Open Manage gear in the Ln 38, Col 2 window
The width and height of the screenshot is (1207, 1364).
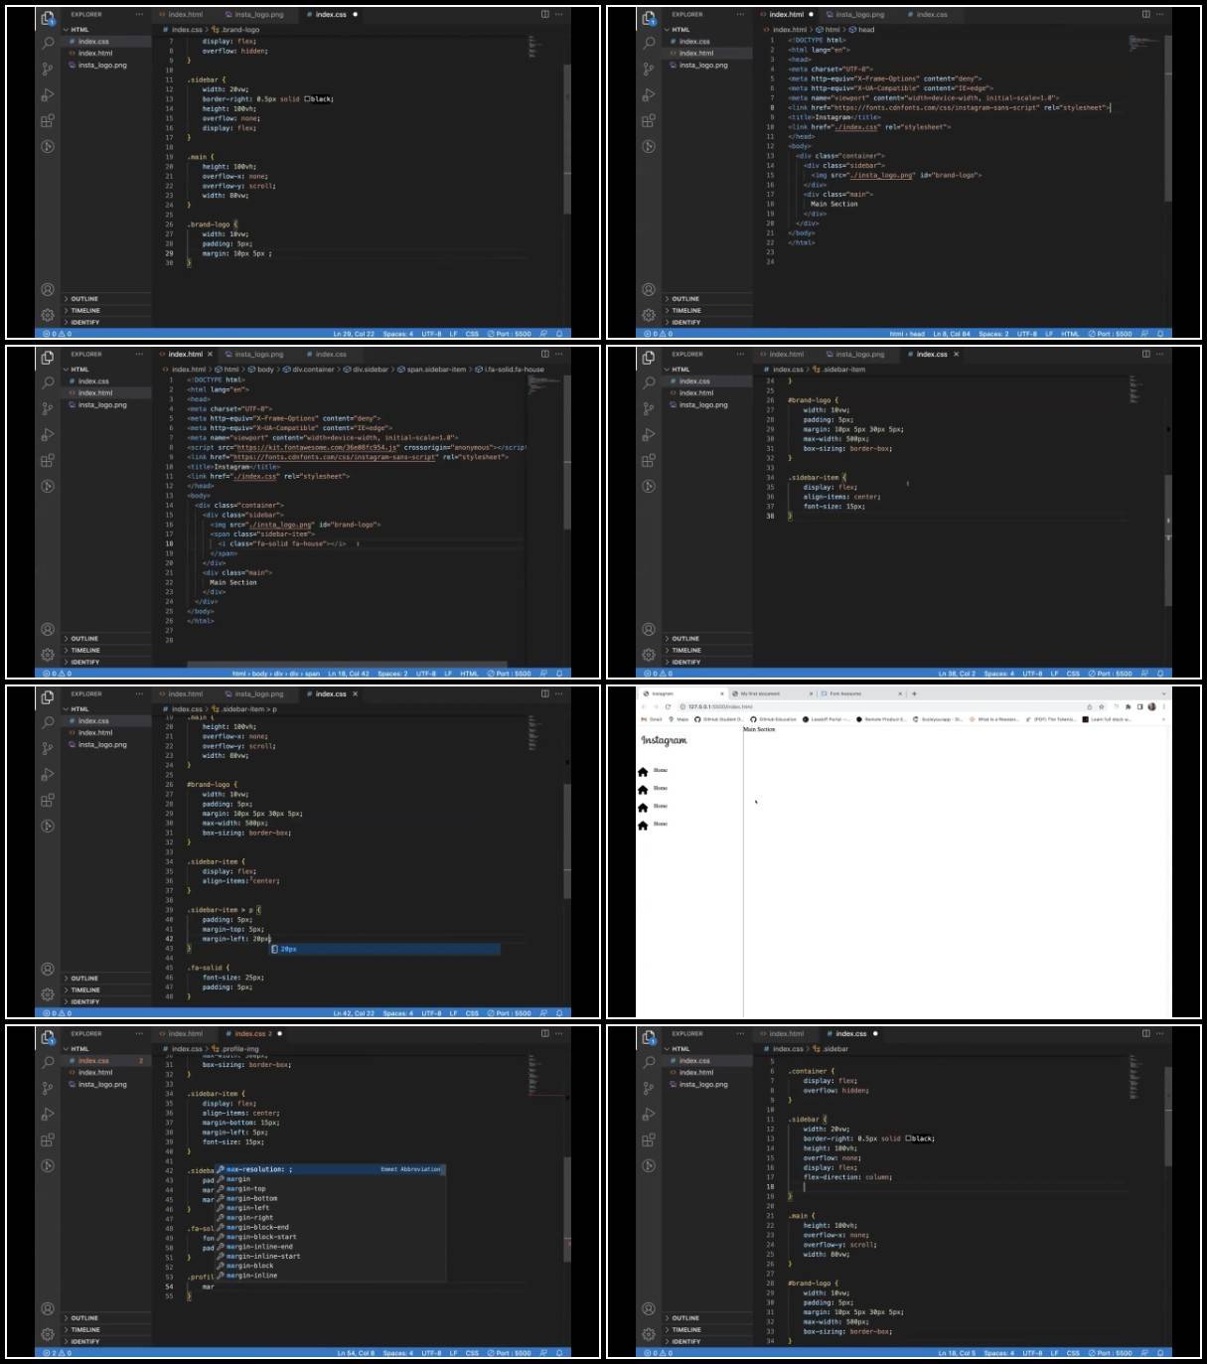[649, 655]
